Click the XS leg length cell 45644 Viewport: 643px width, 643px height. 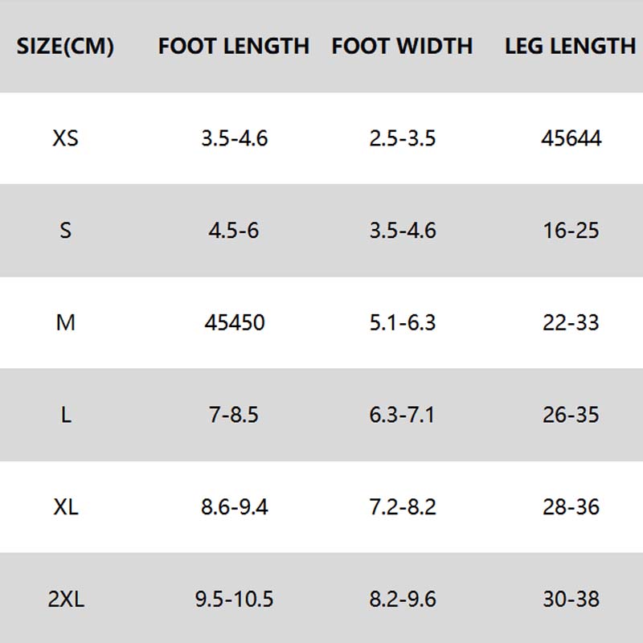point(571,138)
